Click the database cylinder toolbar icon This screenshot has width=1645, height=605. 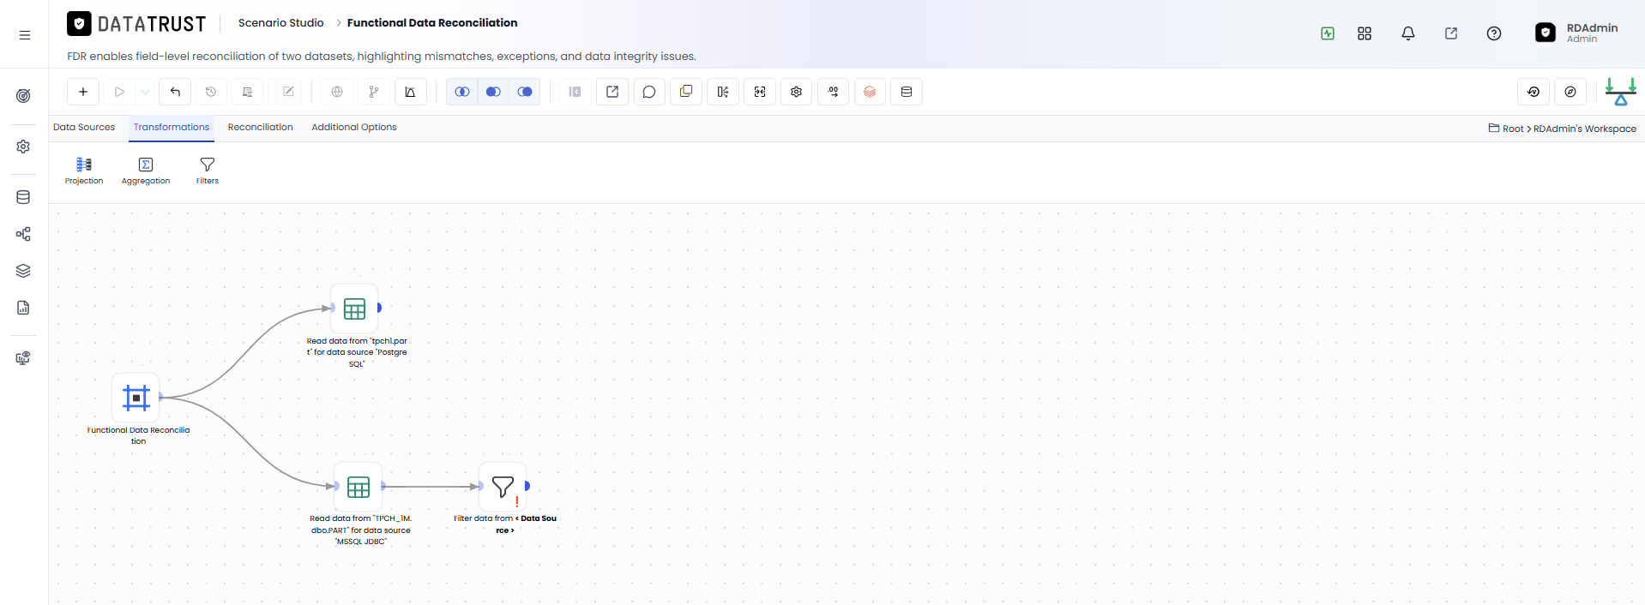(x=907, y=92)
